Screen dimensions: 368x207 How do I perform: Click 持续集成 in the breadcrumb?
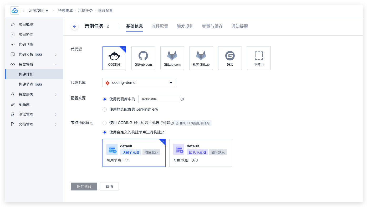tap(65, 11)
